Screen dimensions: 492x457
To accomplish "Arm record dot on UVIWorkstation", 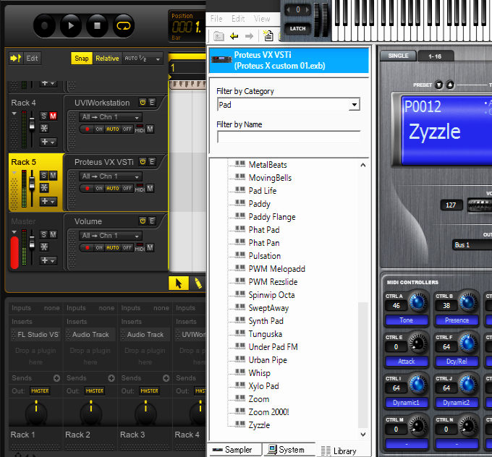I will [88, 129].
